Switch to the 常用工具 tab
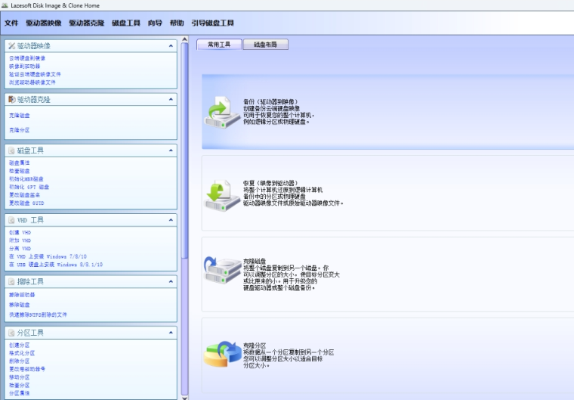This screenshot has height=400, width=574. pyautogui.click(x=219, y=45)
